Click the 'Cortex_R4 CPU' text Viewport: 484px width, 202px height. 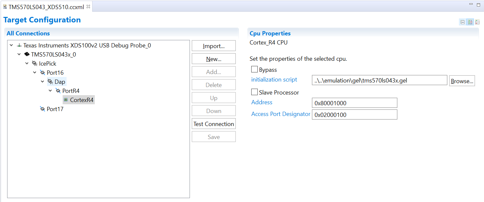[x=268, y=43]
